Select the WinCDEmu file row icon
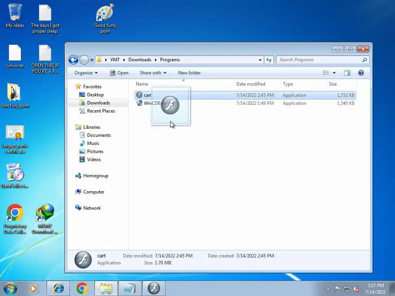395x296 pixels. [139, 103]
